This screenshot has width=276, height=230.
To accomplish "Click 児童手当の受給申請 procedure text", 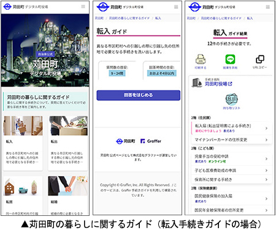I will pos(212,156).
